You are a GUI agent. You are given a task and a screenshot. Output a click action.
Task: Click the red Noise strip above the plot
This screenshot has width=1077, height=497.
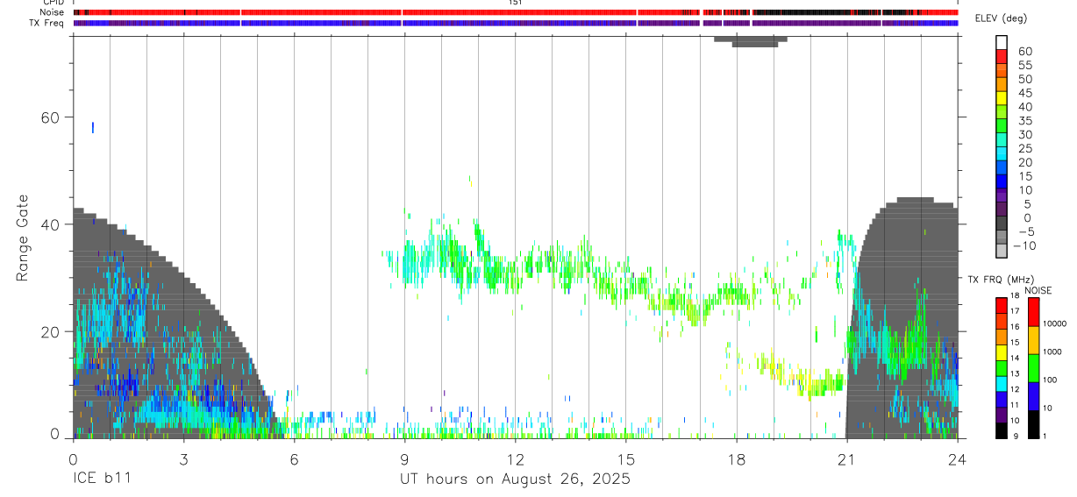[515, 12]
